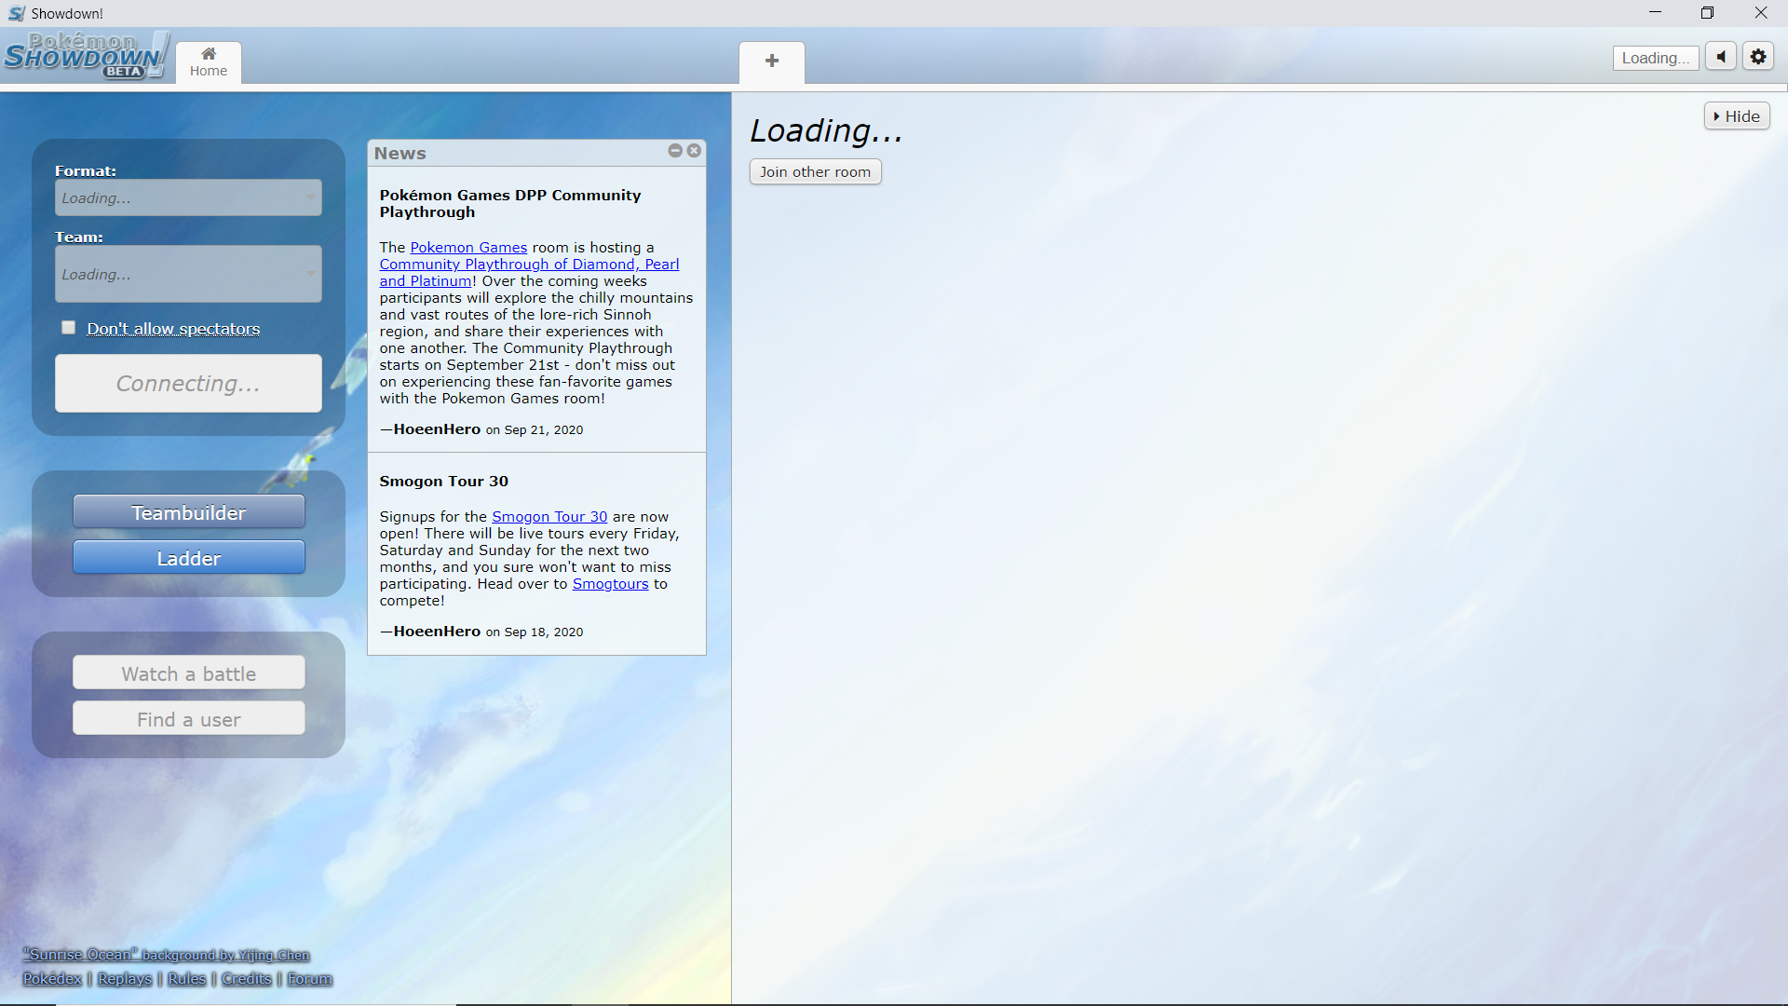Open the Pokédex link

pos(52,979)
